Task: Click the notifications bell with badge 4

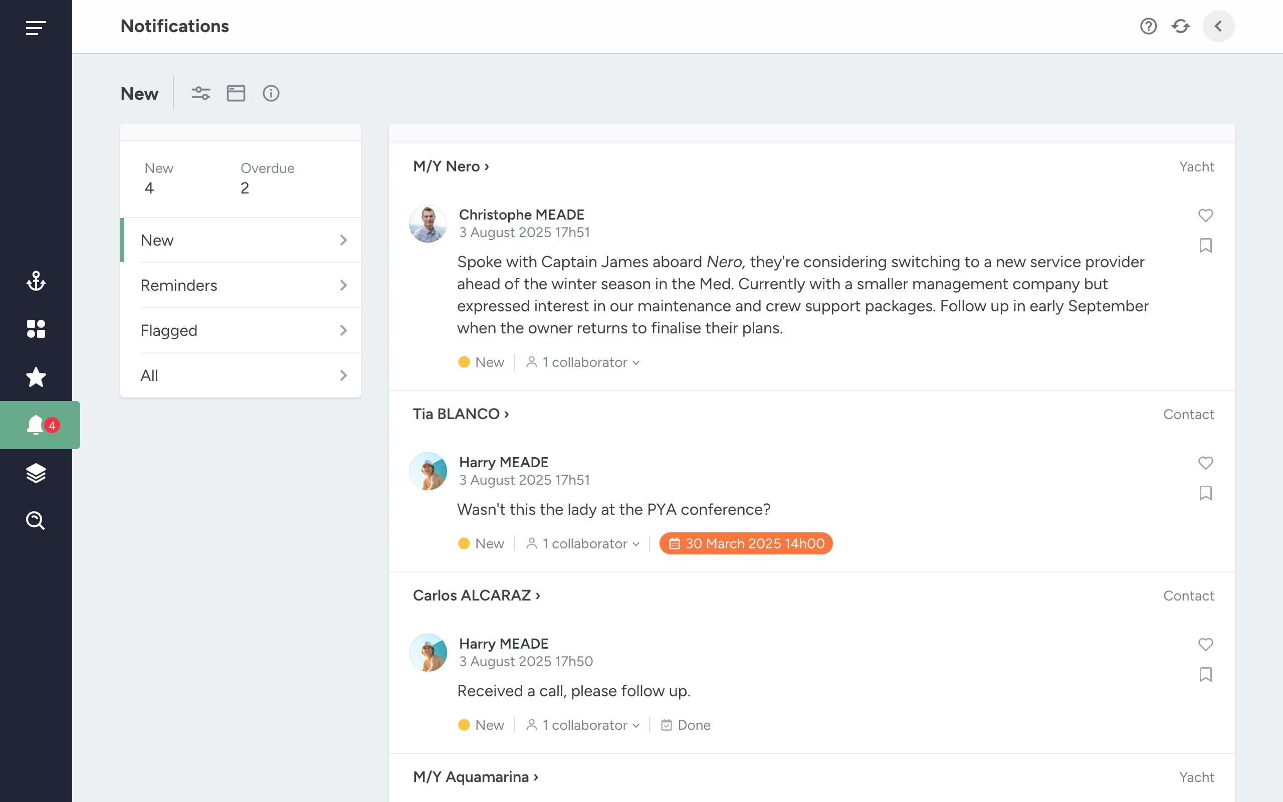Action: pos(40,425)
